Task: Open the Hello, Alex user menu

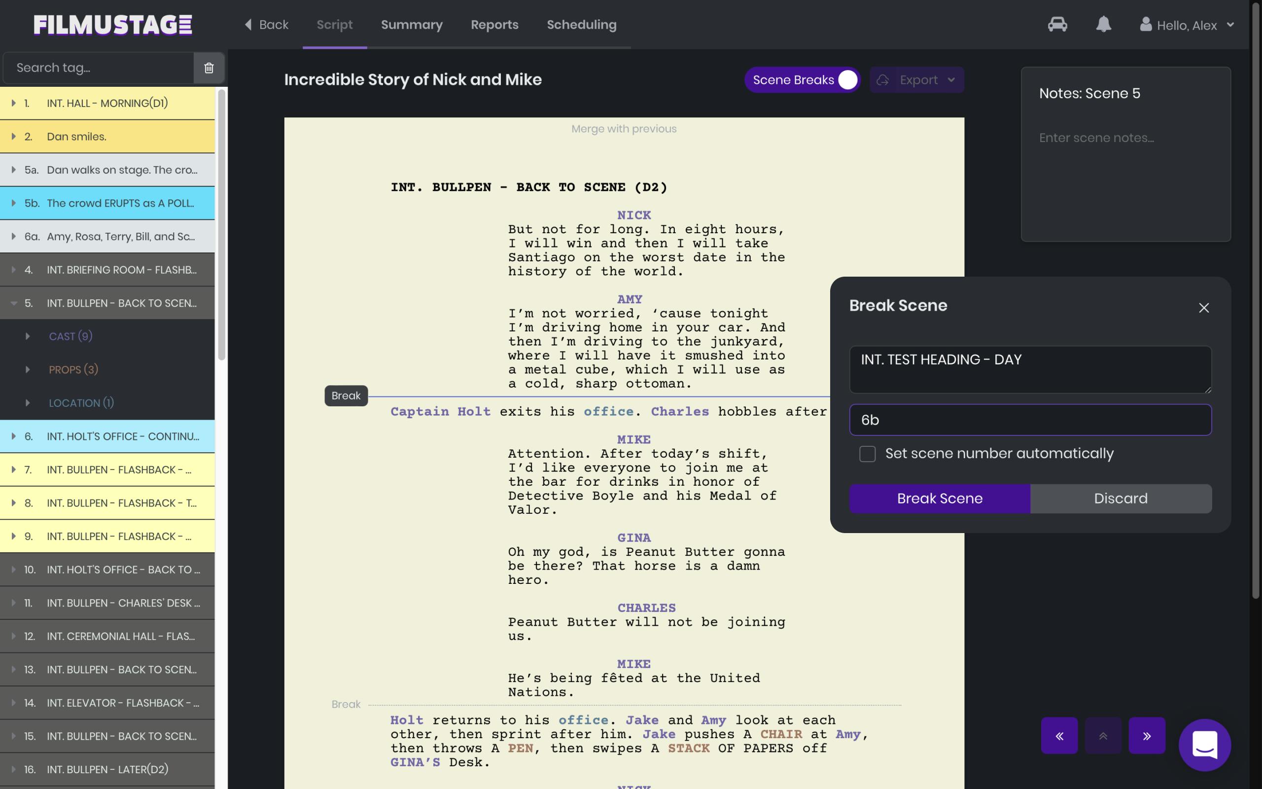Action: click(1187, 25)
